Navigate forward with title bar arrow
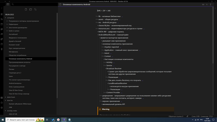 [x=9, y=1]
